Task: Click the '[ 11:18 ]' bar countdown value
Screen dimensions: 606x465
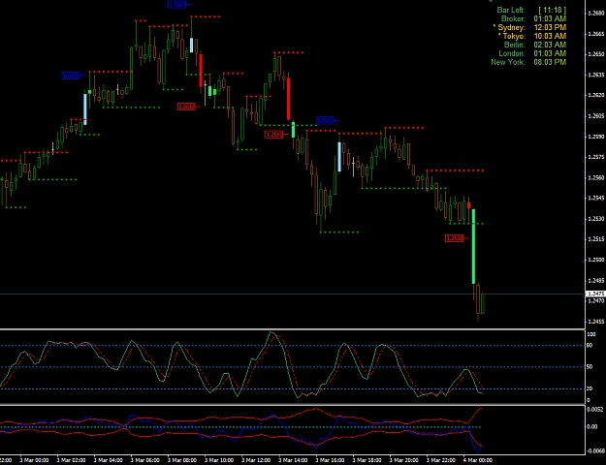Action: (x=552, y=10)
